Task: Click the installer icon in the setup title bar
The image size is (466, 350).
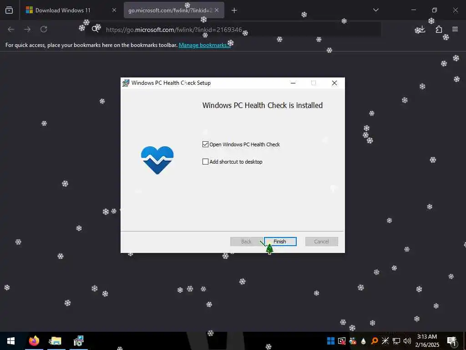Action: point(126,83)
